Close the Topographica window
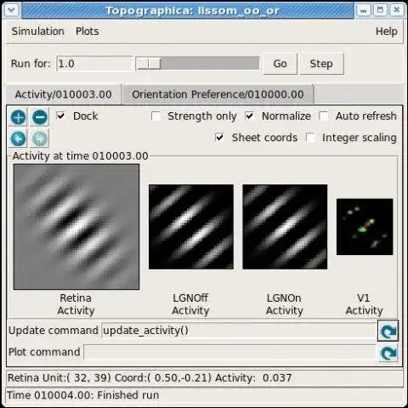Screen dimensions: 408x408 pos(397,10)
